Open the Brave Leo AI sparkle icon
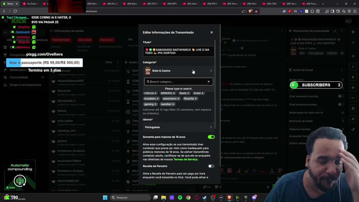 point(344,11)
